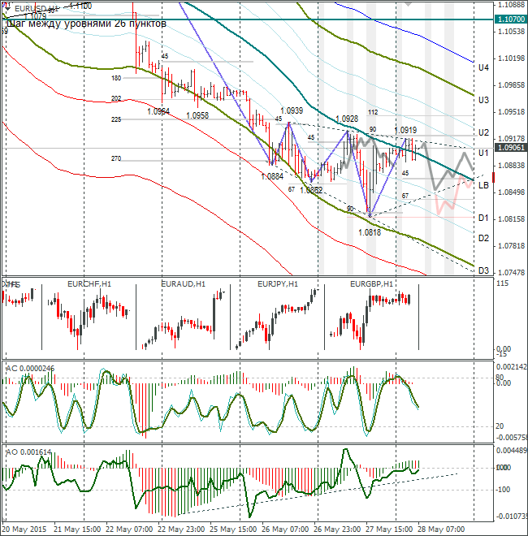Click the -100 level on AO scale

pos(502,490)
